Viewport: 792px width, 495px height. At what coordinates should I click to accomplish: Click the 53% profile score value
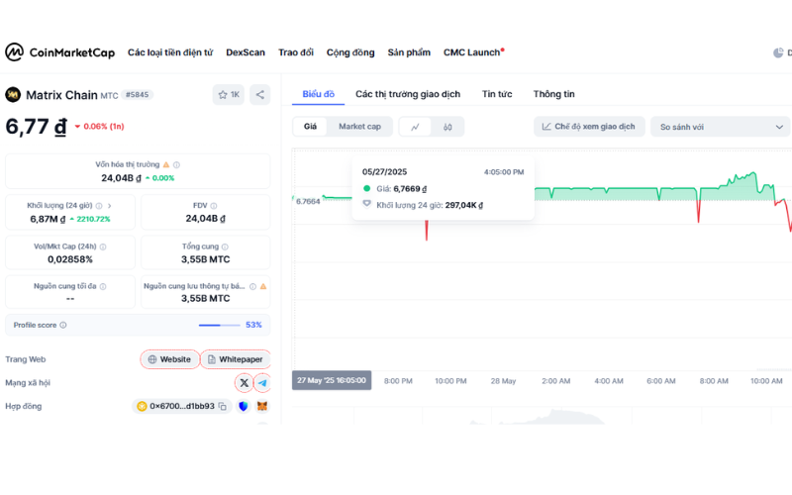coord(253,325)
